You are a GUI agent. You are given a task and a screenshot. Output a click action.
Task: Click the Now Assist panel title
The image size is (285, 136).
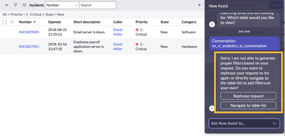218,6
